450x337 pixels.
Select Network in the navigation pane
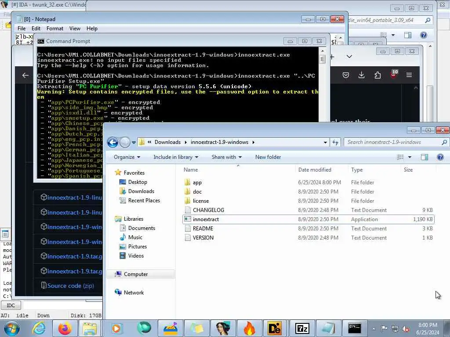tap(134, 293)
